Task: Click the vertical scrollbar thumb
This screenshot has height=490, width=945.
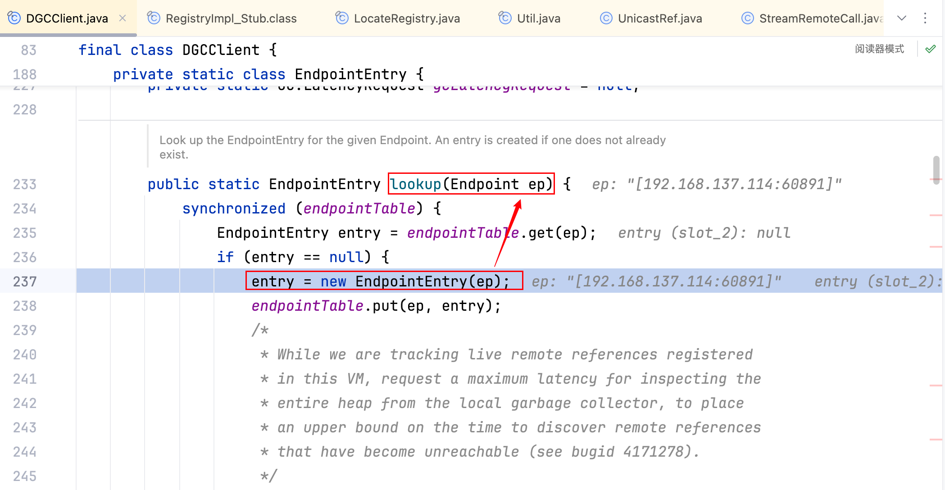Action: (x=936, y=170)
